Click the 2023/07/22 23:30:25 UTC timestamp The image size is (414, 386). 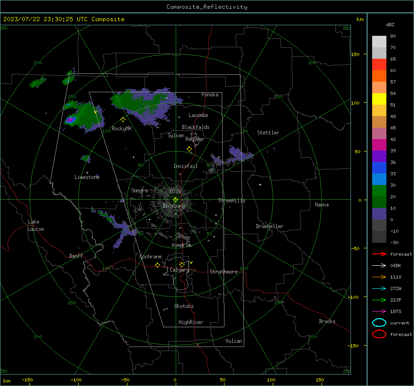(x=63, y=19)
